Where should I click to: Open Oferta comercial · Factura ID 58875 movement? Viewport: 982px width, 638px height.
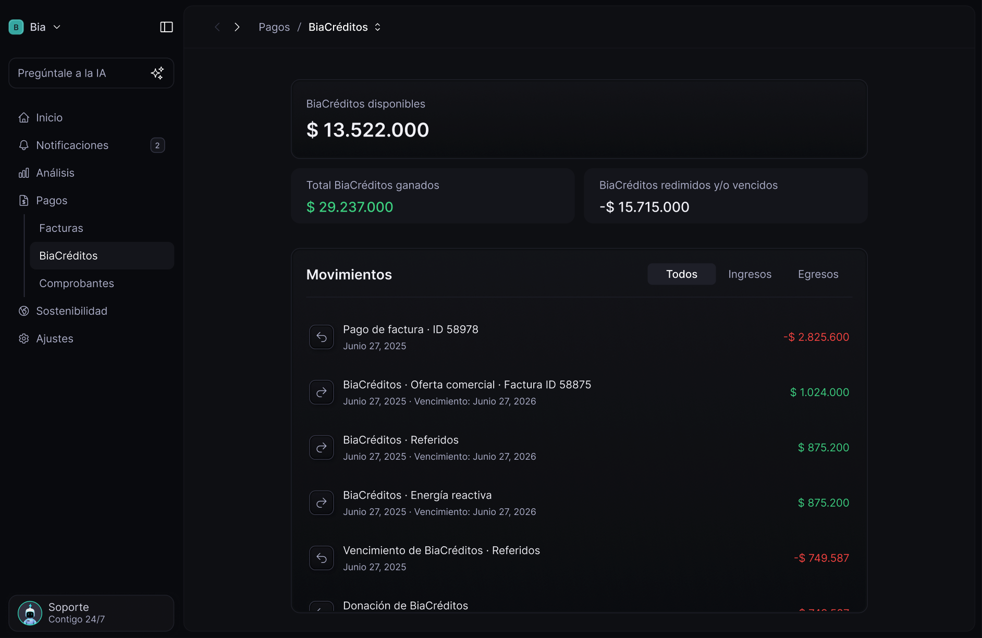pos(579,392)
